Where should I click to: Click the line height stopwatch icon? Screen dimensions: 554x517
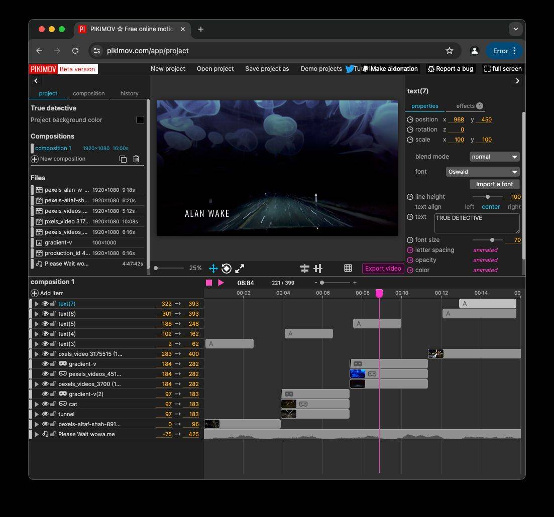pyautogui.click(x=410, y=197)
